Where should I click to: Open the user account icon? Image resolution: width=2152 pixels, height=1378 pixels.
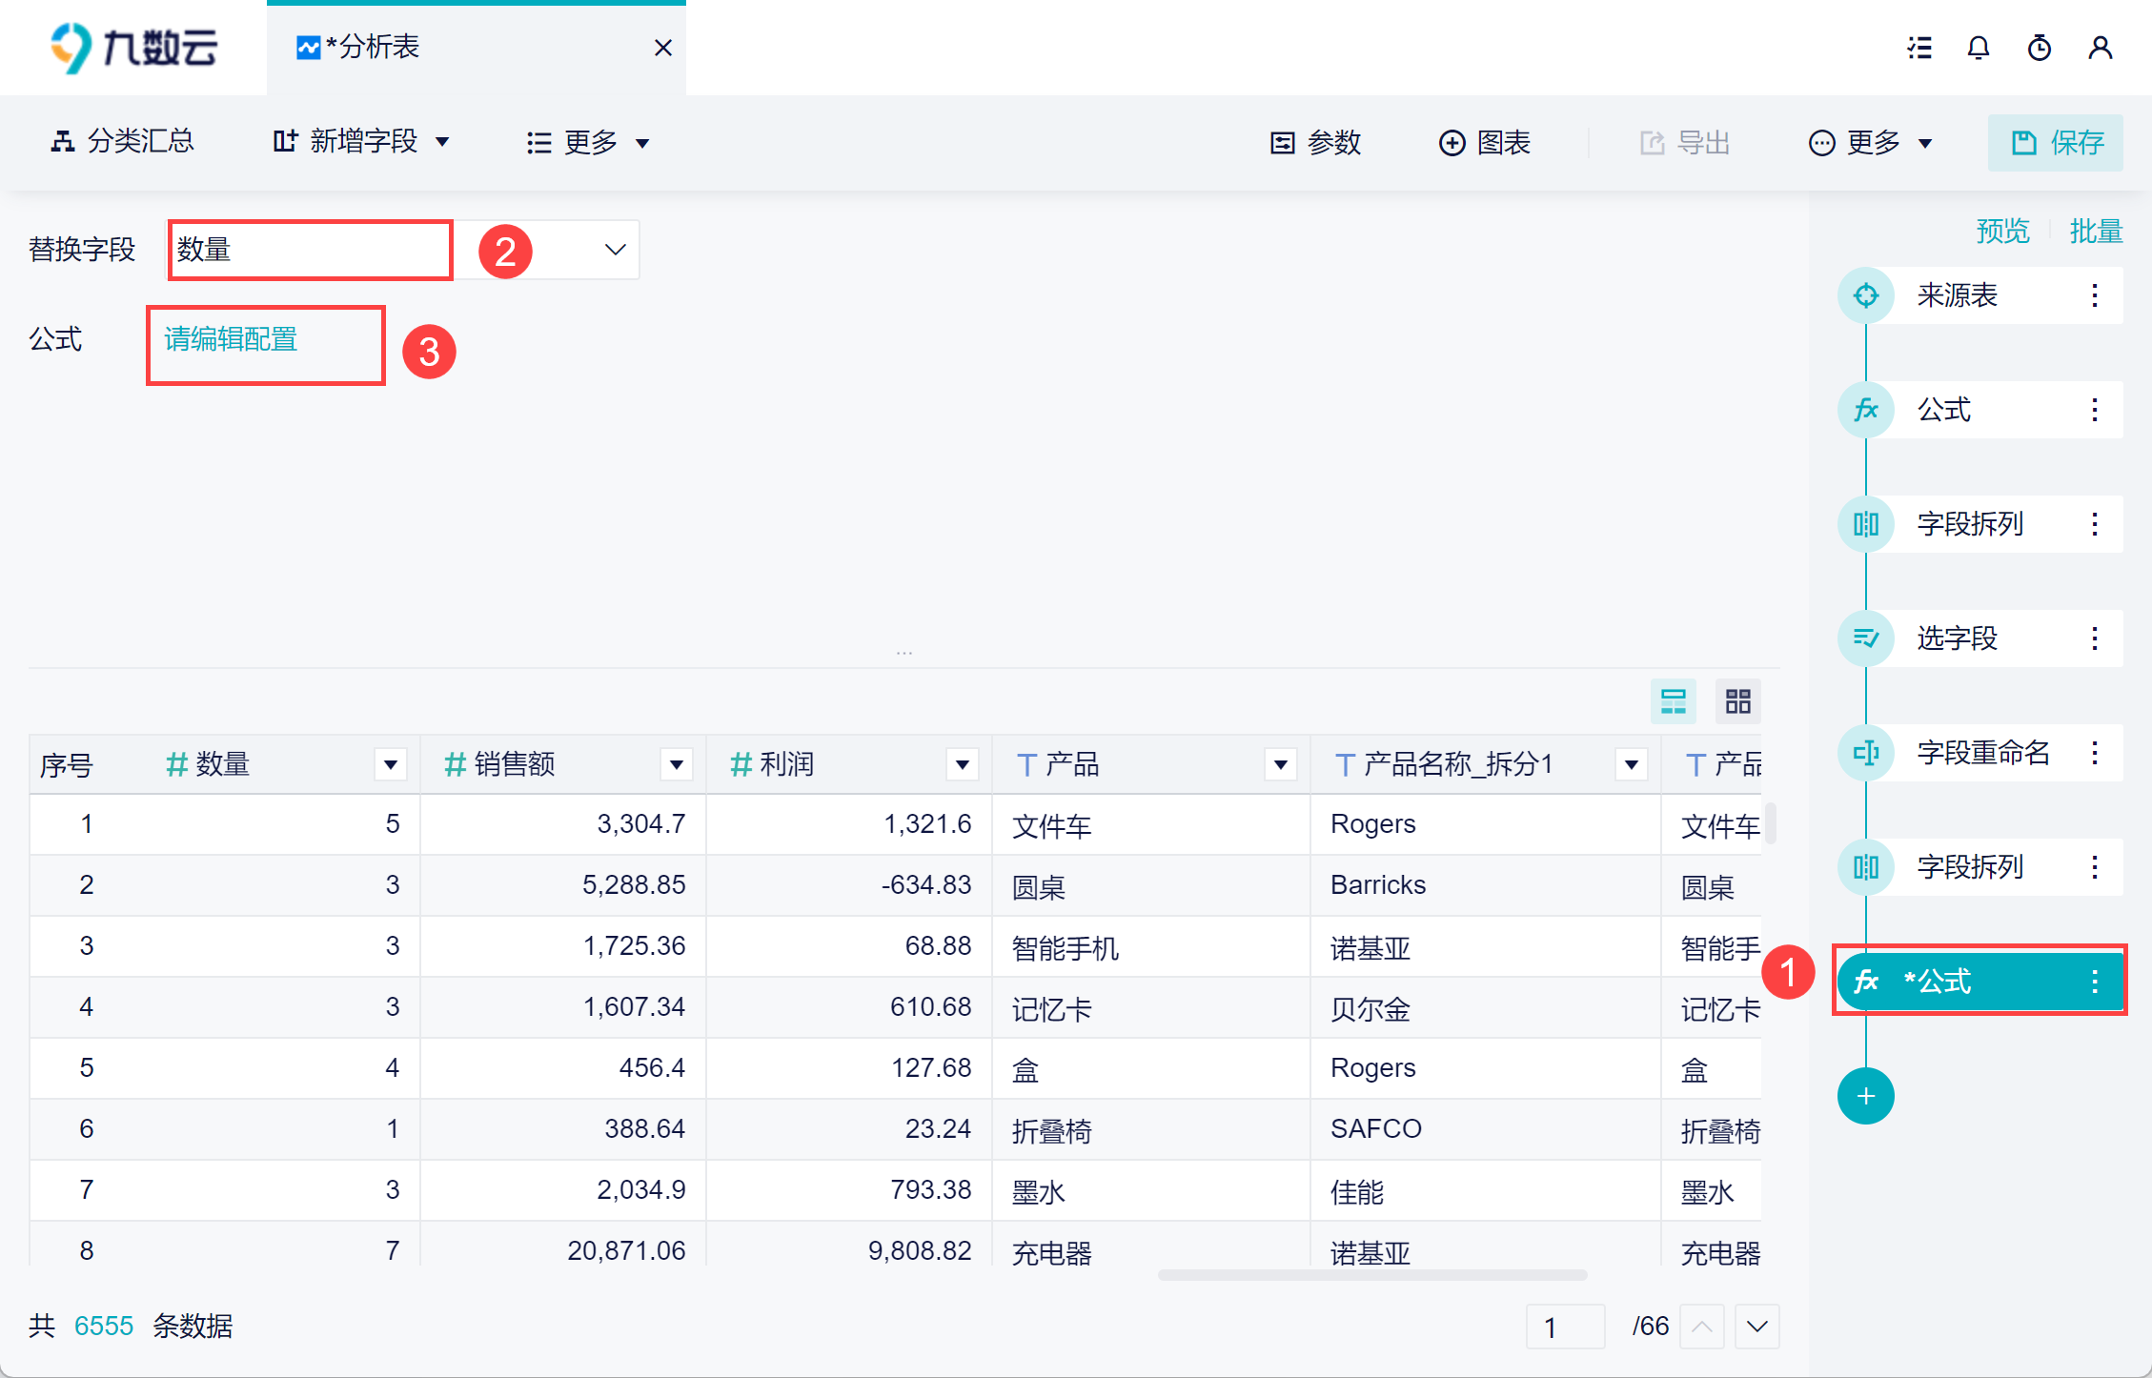[x=2101, y=48]
